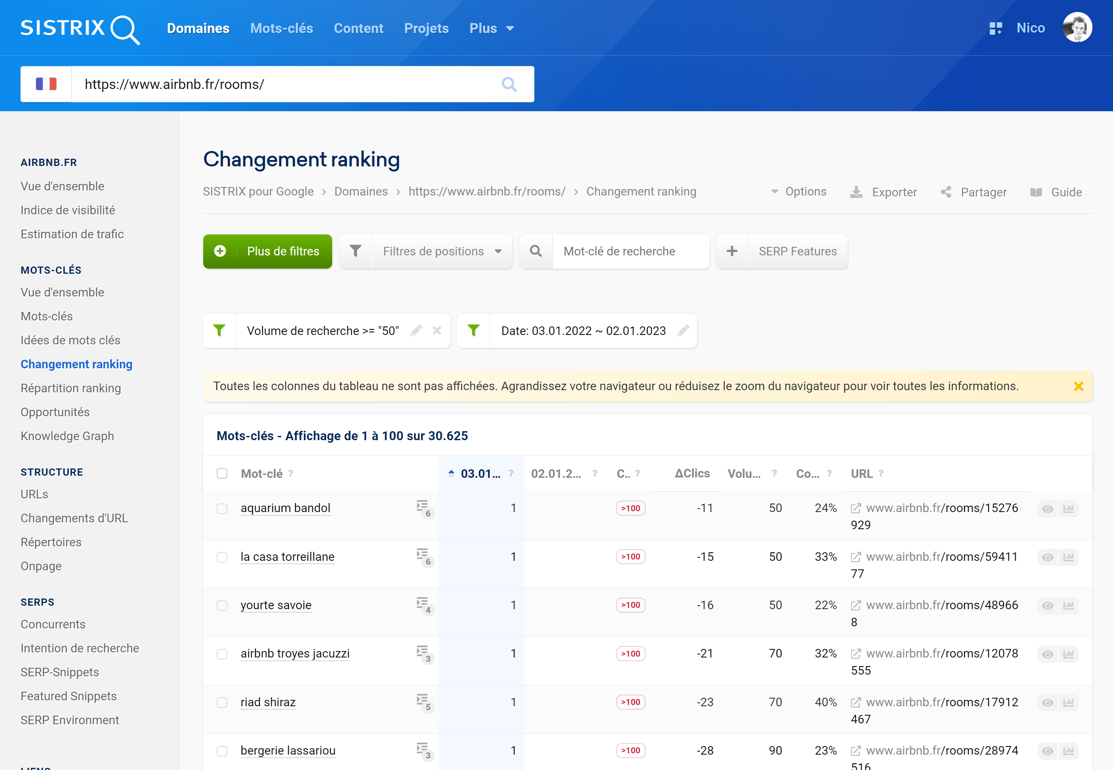
Task: Toggle the eye icon for aquarium bandol
Action: [x=1048, y=509]
